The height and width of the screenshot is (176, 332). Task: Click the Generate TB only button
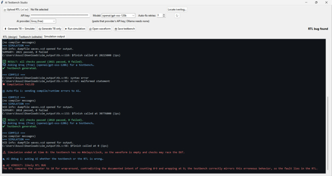(50, 29)
